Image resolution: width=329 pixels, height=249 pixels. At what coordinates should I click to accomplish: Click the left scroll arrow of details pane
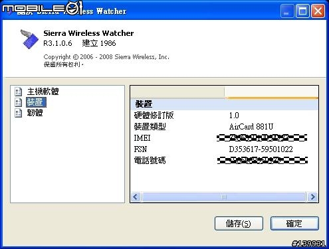click(x=136, y=197)
